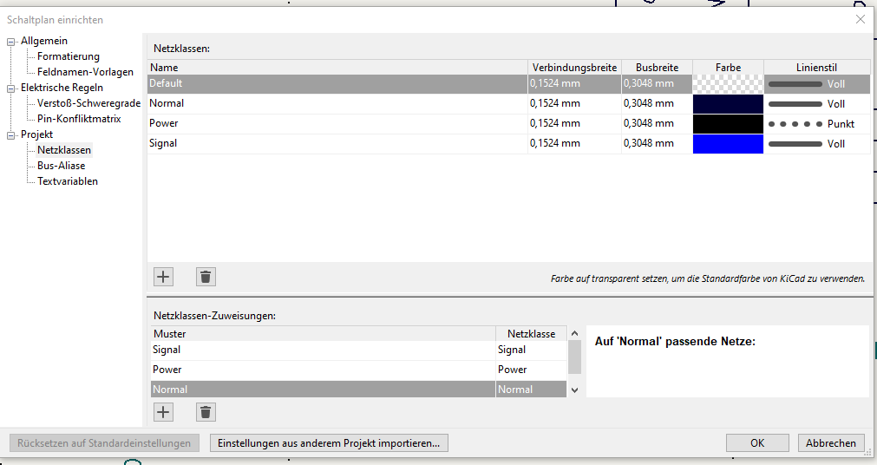This screenshot has height=465, width=877.
Task: Open Power net class color swatch
Action: (x=728, y=124)
